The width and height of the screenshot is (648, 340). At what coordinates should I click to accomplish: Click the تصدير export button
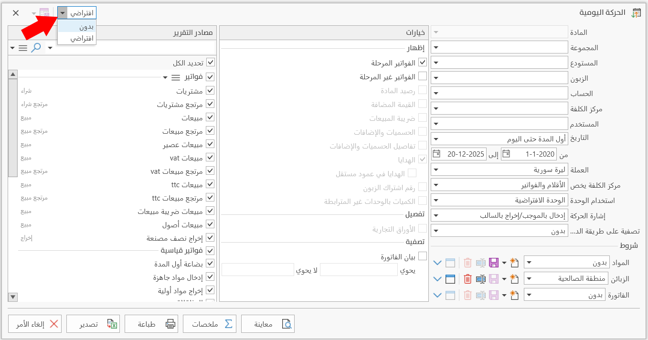[x=93, y=323]
